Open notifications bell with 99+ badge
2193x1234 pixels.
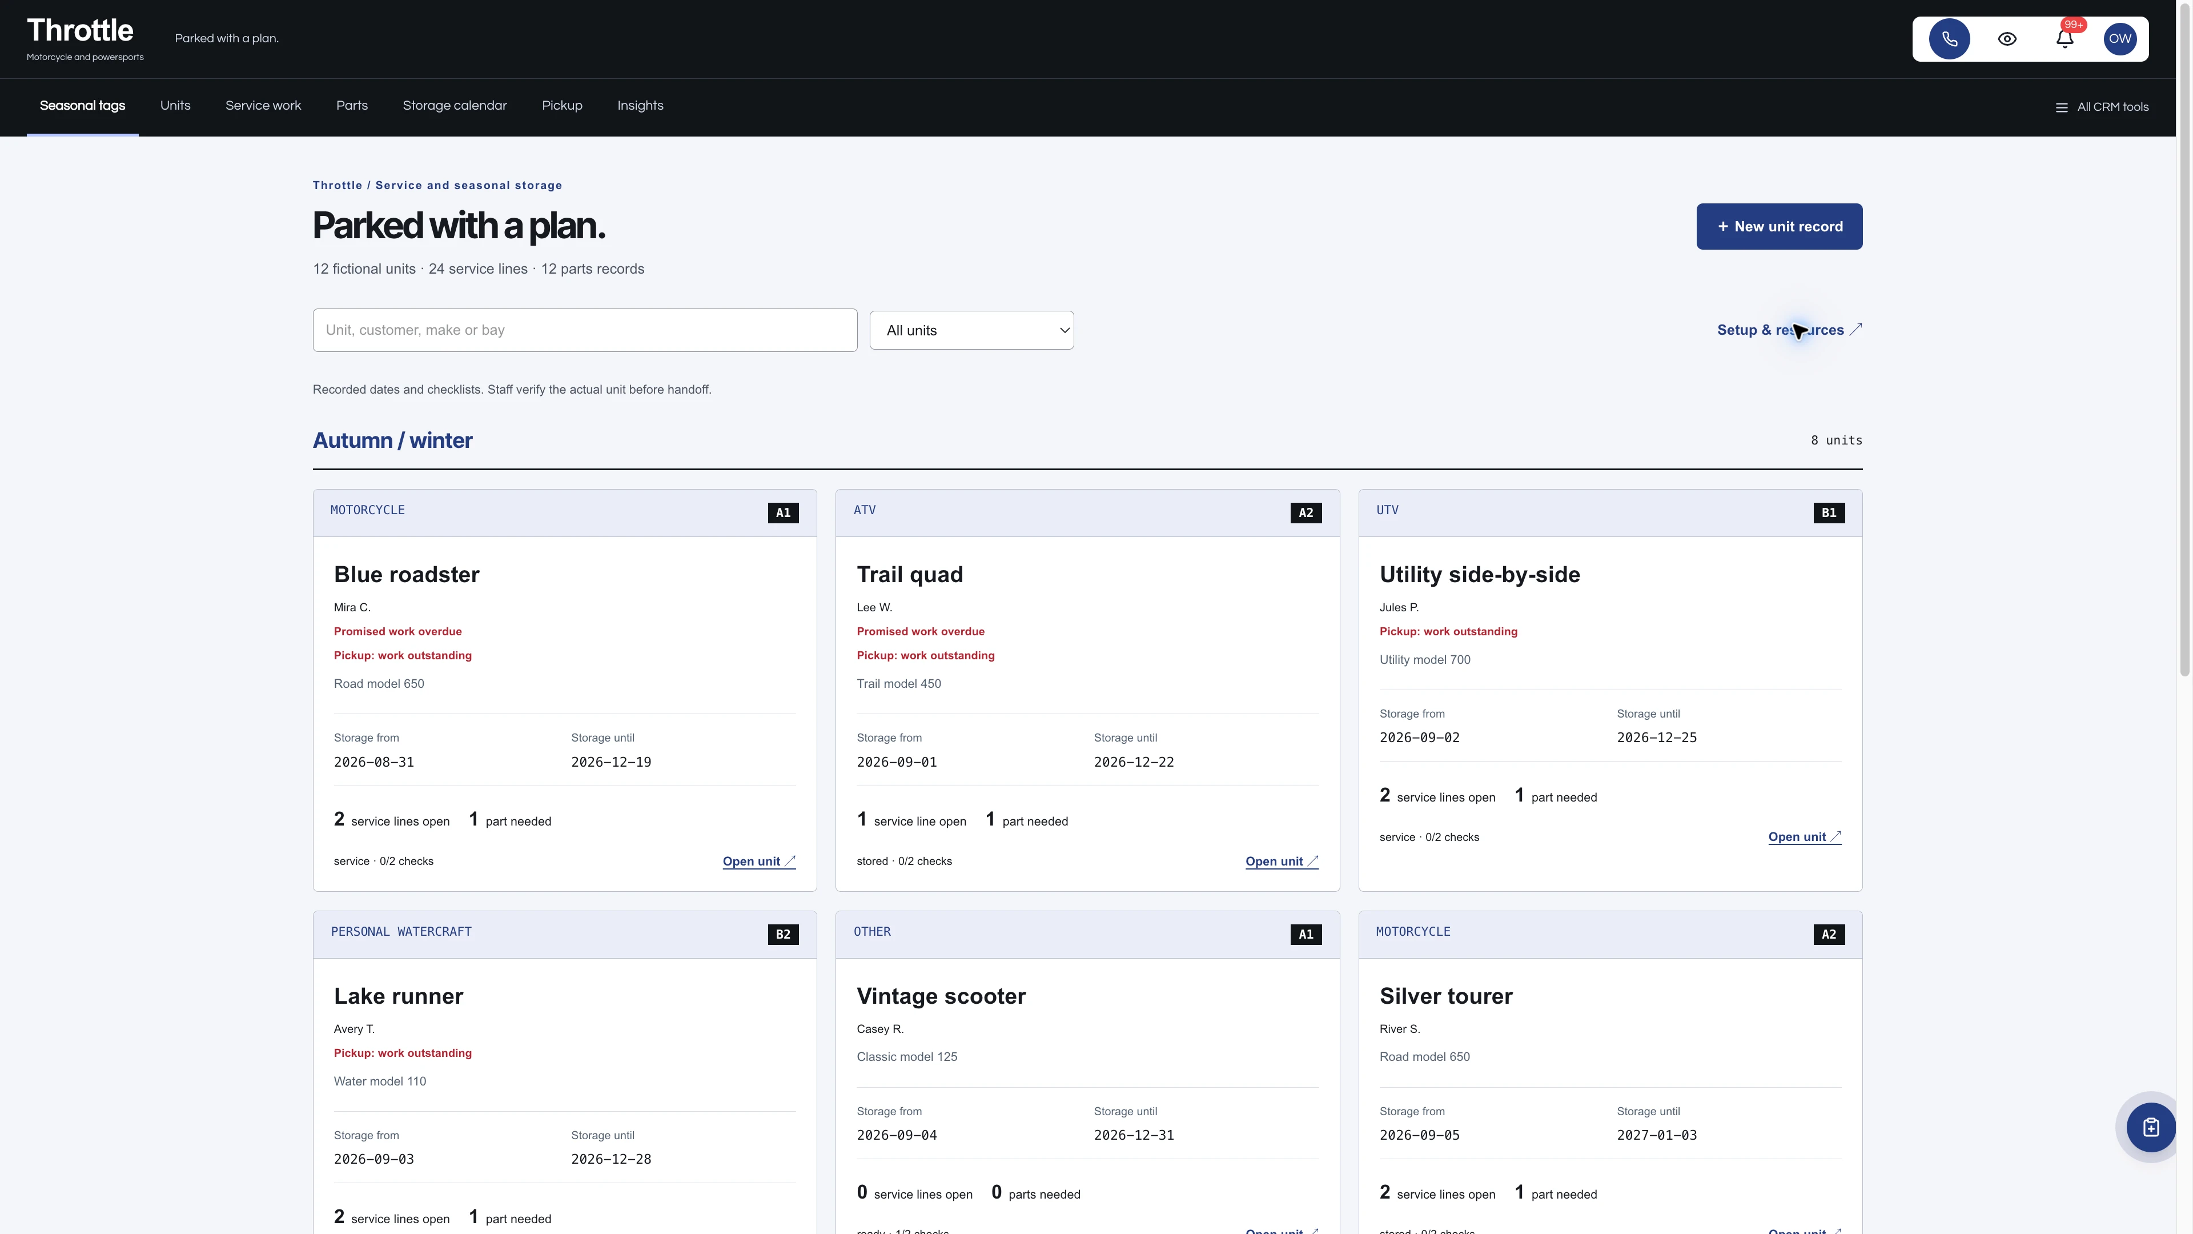tap(2065, 39)
